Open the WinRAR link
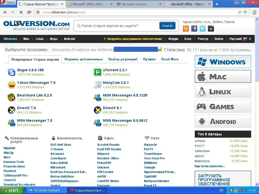Viewport: 259px width, 194px height. point(9,148)
